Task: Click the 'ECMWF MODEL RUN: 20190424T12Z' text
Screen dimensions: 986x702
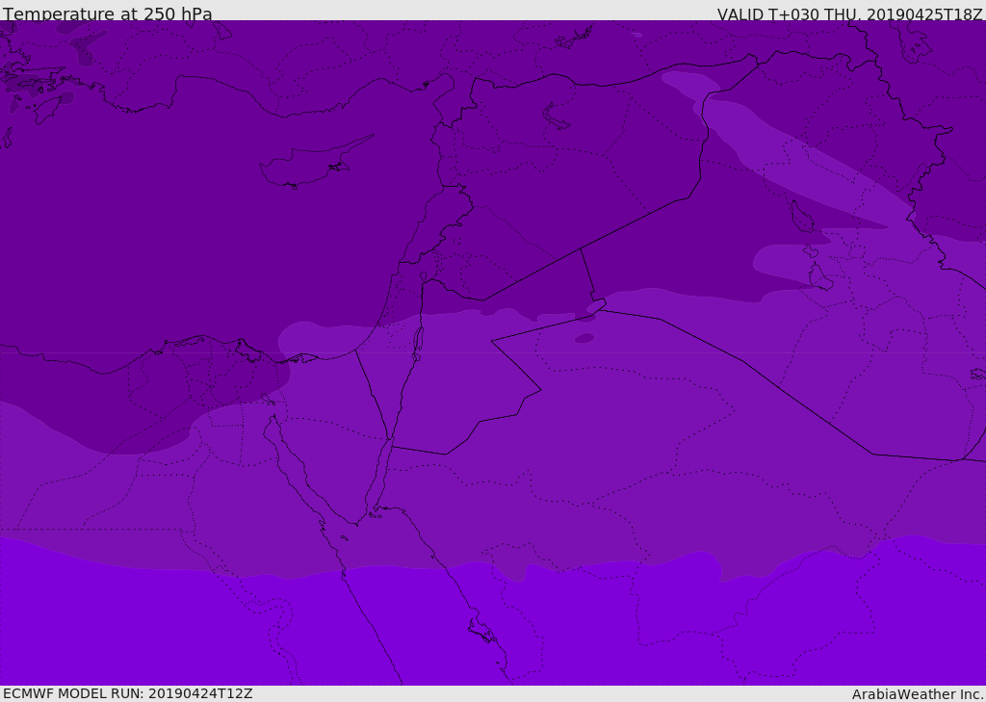Action: coord(128,694)
